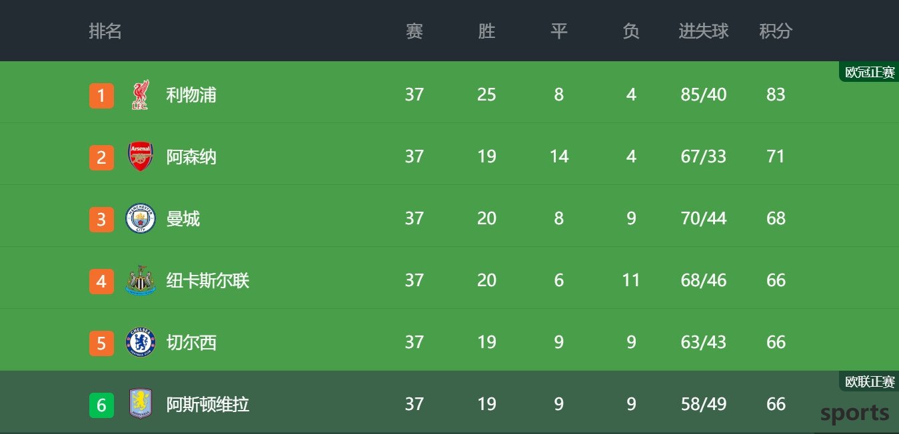Open the 切尔西 team page
899x434 pixels.
click(191, 343)
